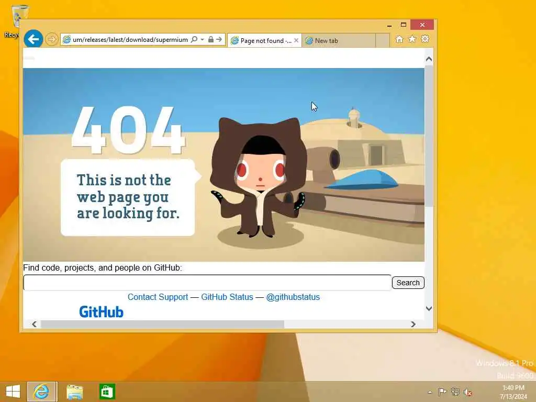This screenshot has height=402, width=536.
Task: Click the GitHub search input field
Action: click(207, 283)
